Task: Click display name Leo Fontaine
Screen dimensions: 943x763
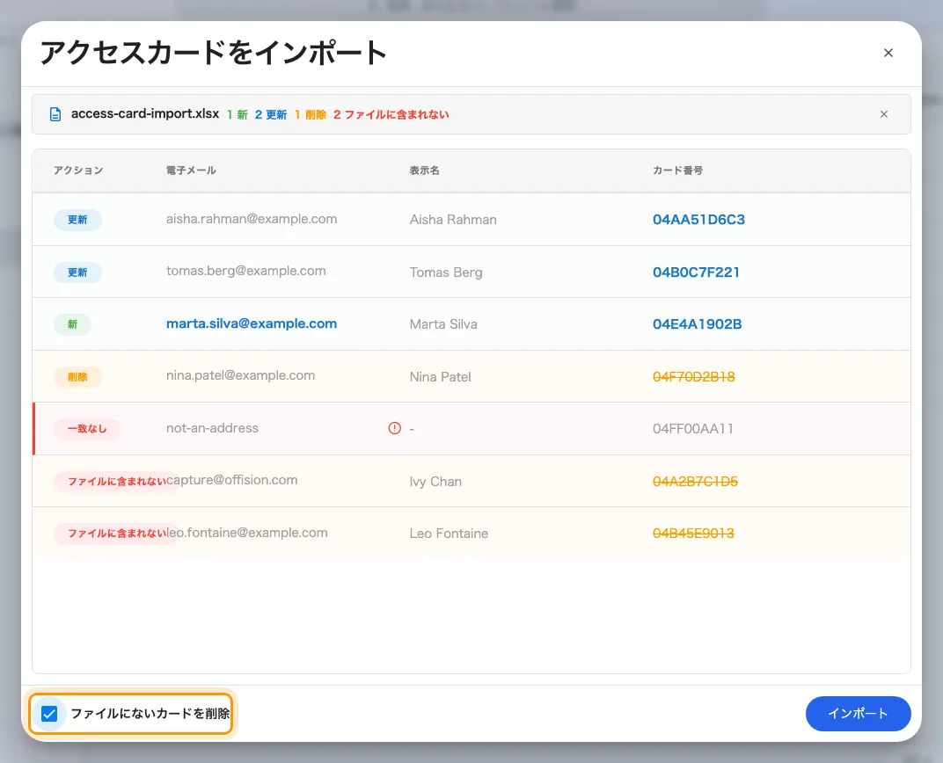Action: [x=449, y=534]
